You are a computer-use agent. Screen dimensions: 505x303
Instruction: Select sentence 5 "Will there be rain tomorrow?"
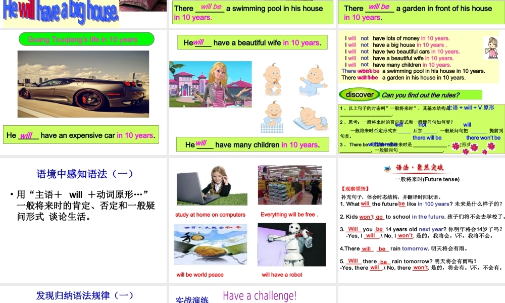pyautogui.click(x=409, y=261)
